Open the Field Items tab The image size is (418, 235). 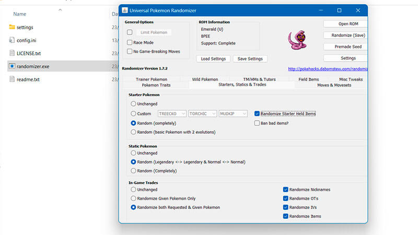coord(308,79)
